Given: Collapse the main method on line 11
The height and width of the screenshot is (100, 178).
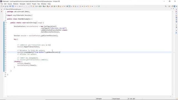Looking at the screenshot, I should 6,22.
